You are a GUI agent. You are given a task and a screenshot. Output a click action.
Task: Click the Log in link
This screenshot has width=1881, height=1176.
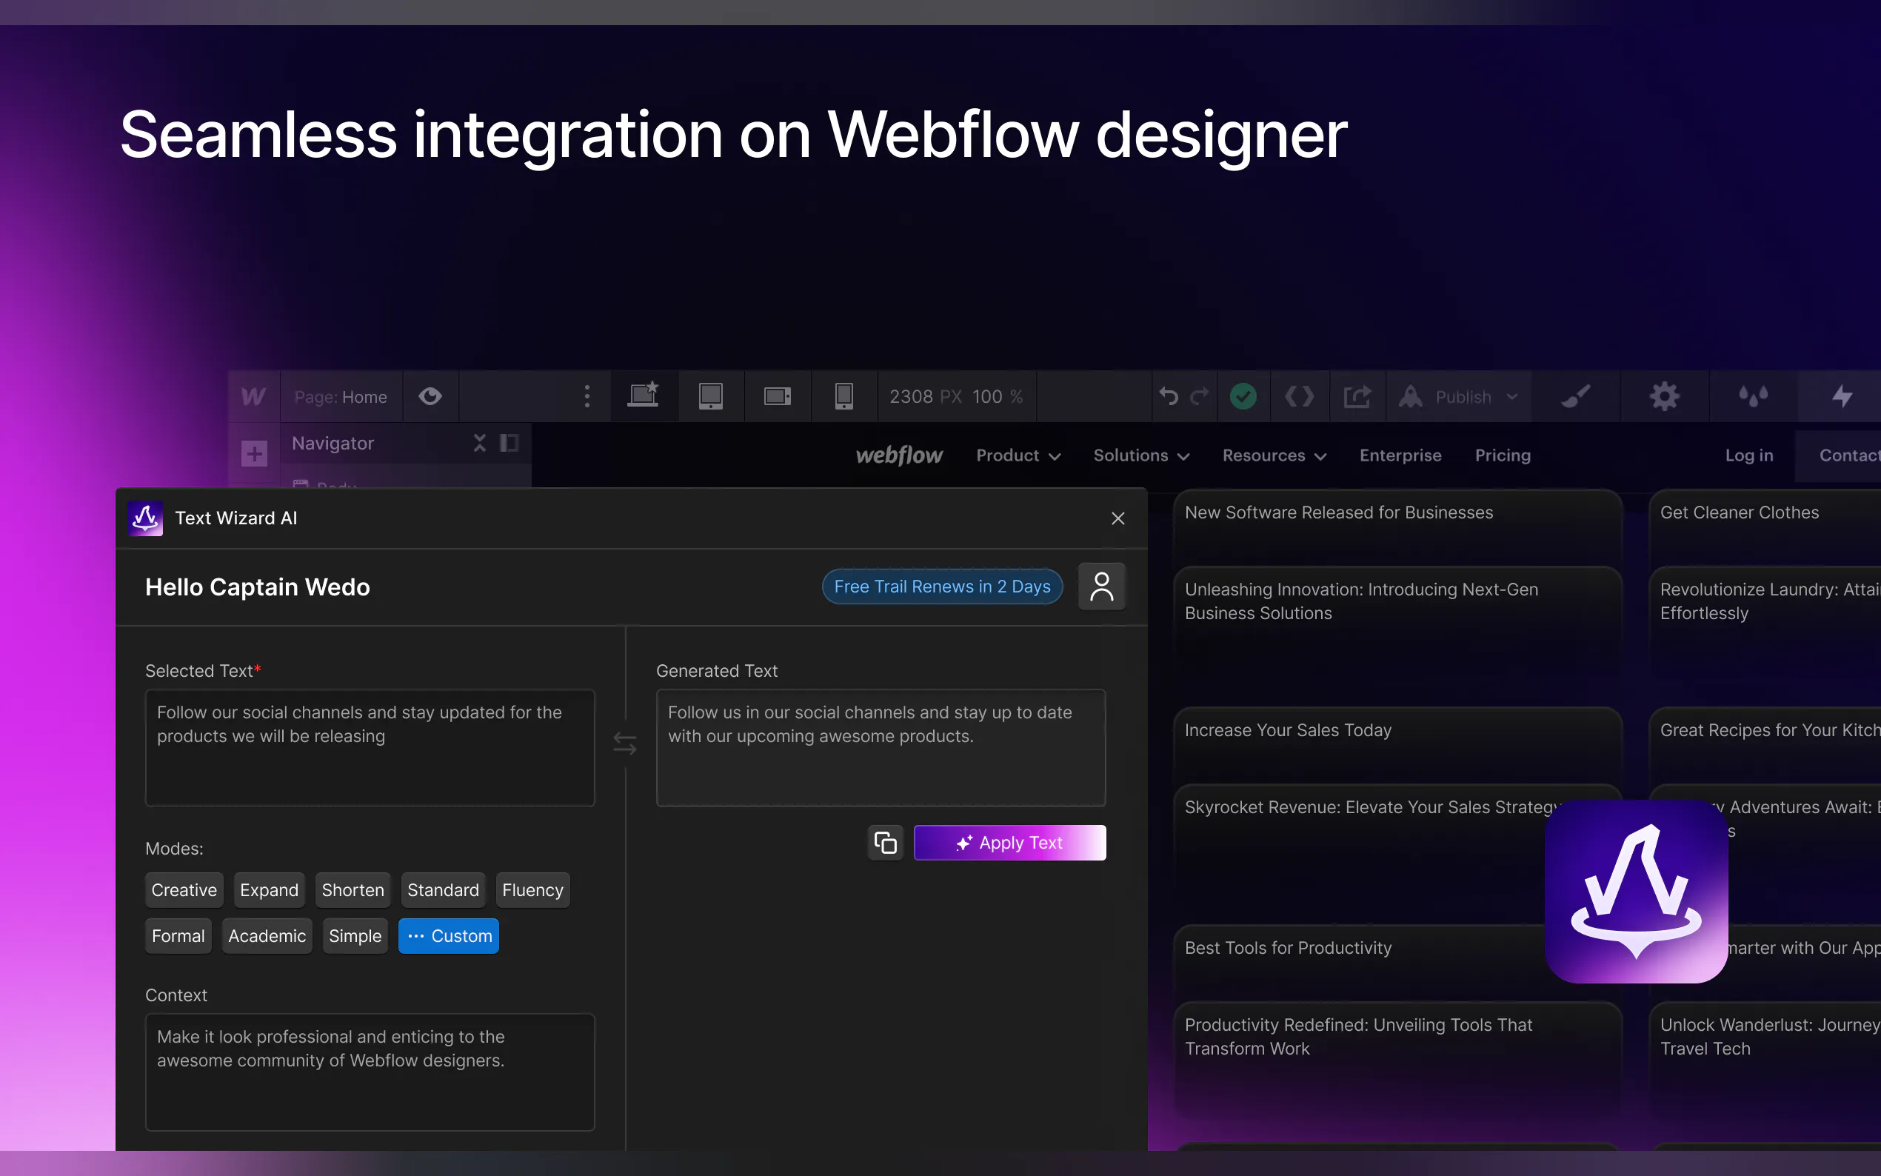click(1750, 455)
